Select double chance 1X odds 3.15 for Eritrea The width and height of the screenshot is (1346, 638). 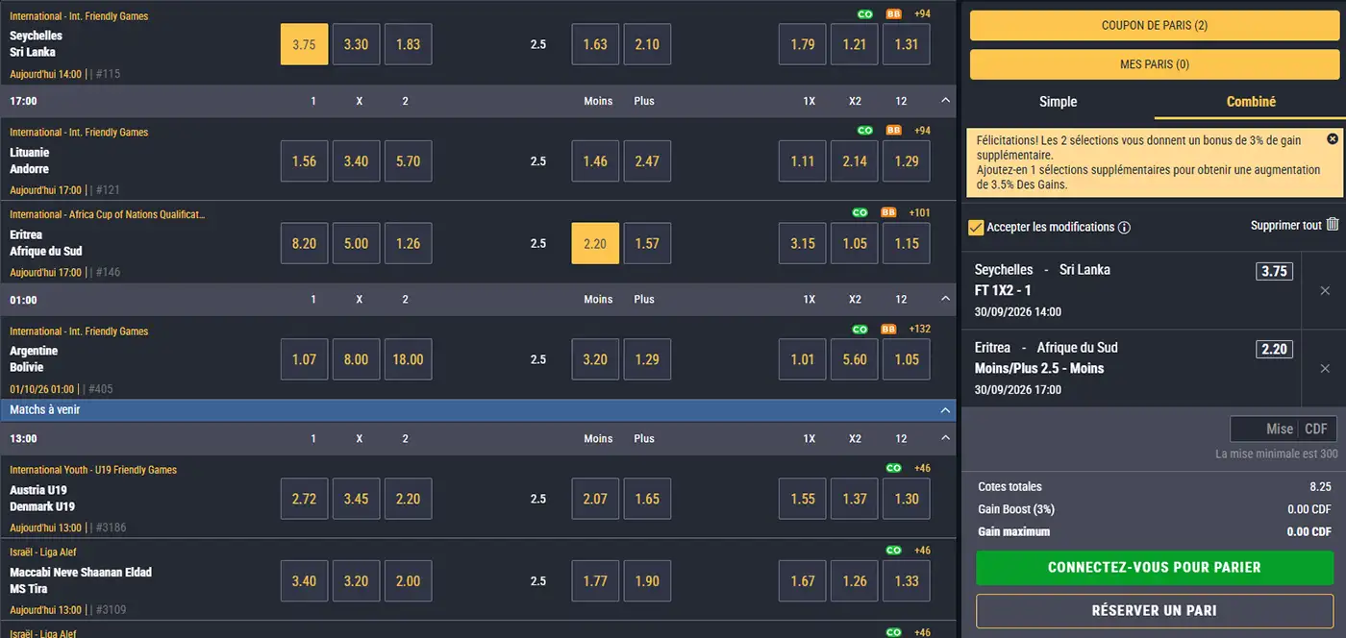click(803, 243)
